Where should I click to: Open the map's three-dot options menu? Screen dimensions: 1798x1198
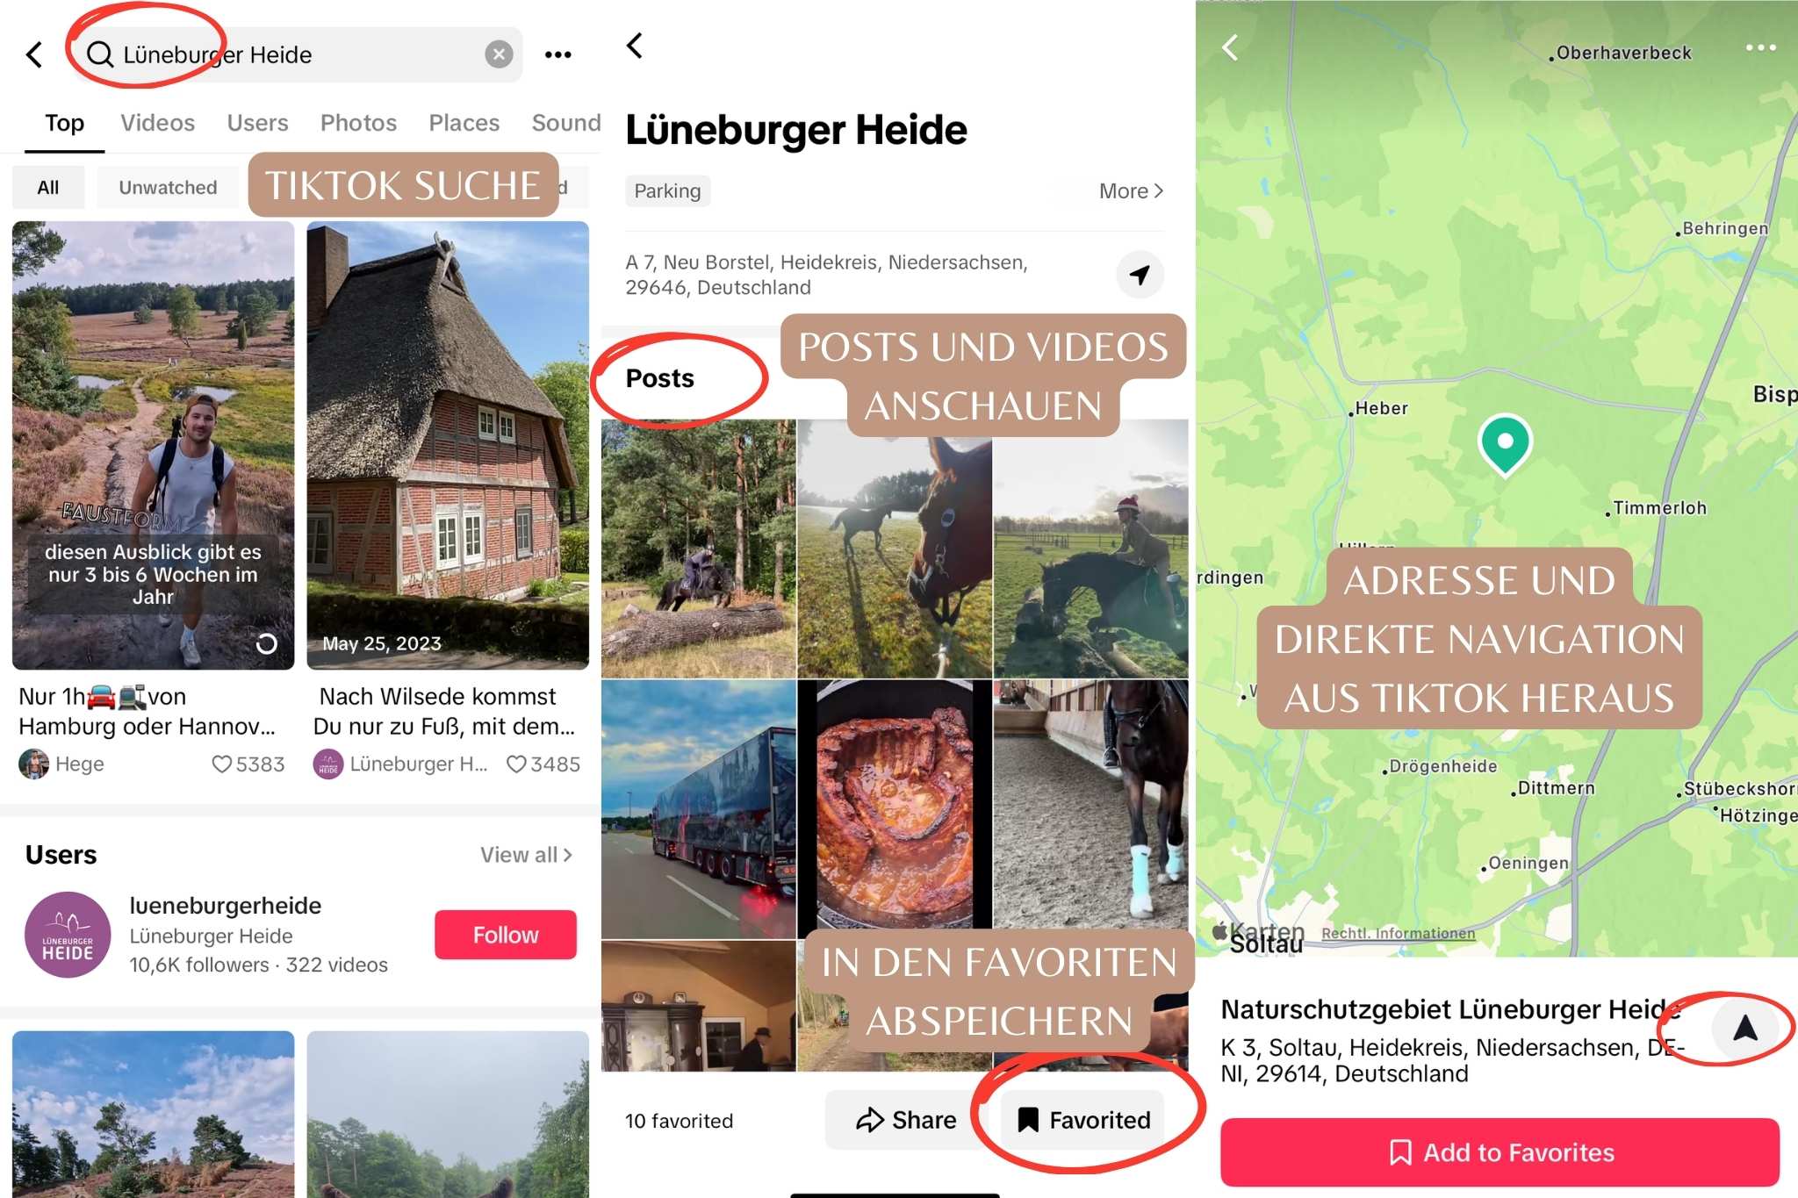coord(1760,47)
